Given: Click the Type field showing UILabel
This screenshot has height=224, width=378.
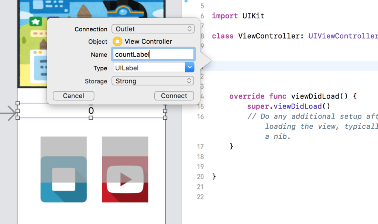Looking at the screenshot, I should [149, 67].
